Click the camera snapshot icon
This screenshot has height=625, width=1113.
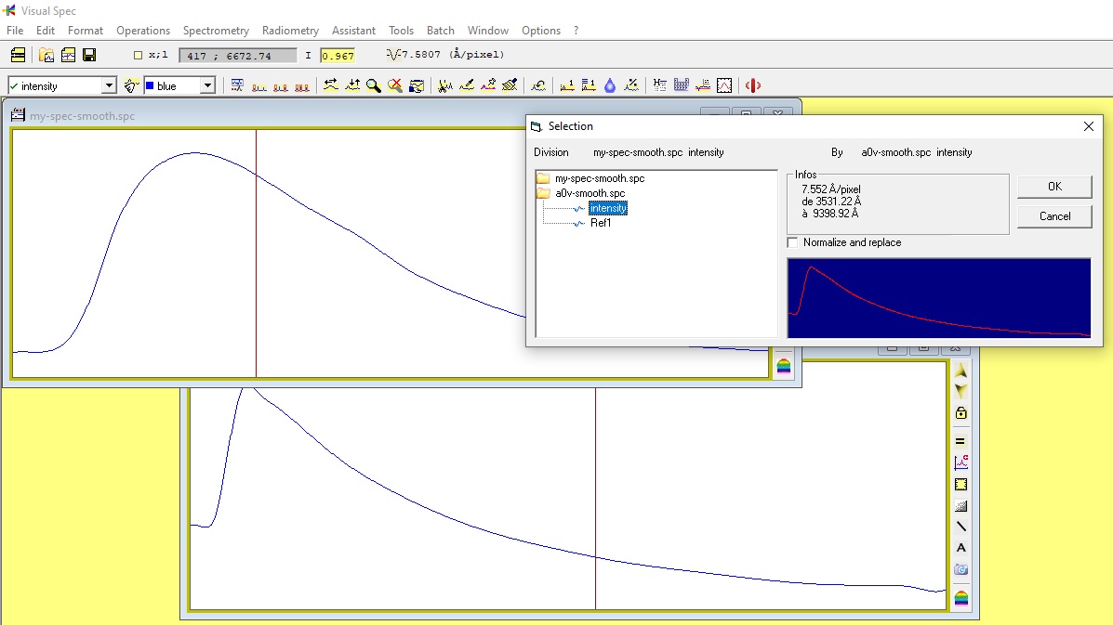pyautogui.click(x=961, y=569)
